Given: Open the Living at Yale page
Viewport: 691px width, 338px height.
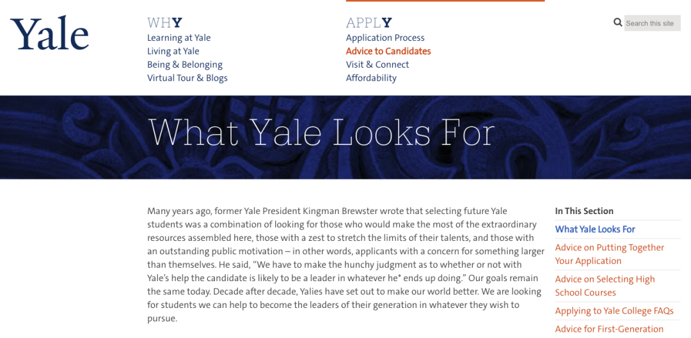Looking at the screenshot, I should click(173, 51).
